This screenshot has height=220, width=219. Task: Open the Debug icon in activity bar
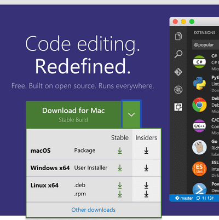coord(178,90)
